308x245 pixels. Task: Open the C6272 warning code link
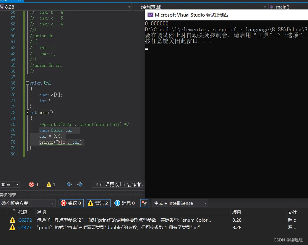point(25,220)
